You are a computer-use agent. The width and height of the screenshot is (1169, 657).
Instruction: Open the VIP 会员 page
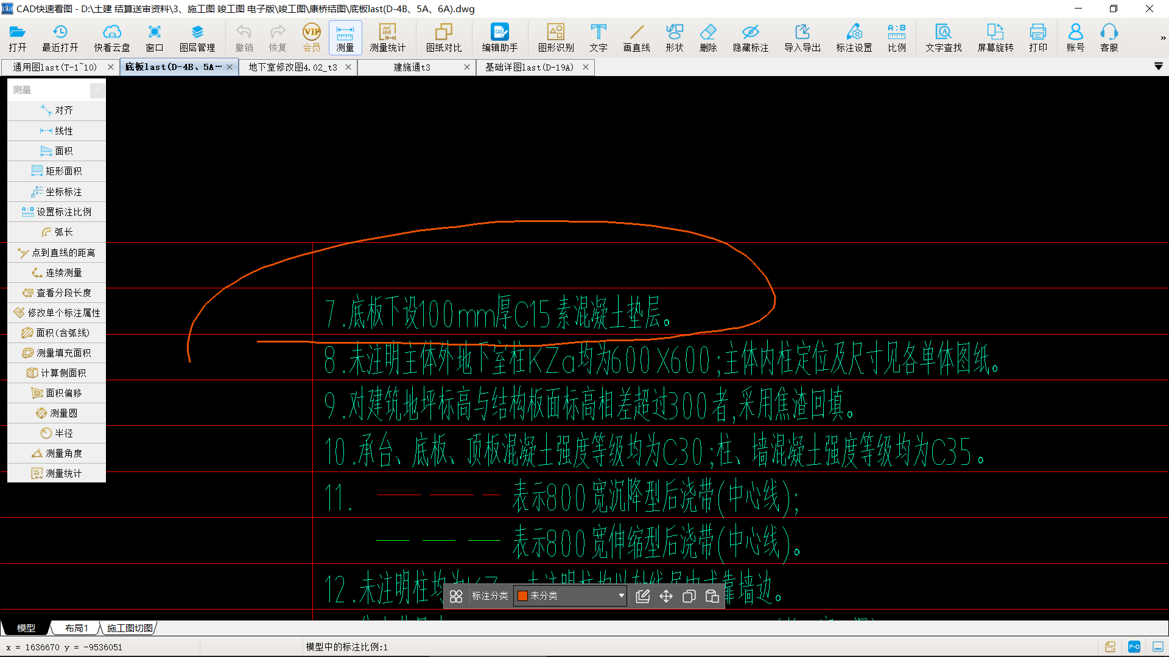[x=312, y=38]
